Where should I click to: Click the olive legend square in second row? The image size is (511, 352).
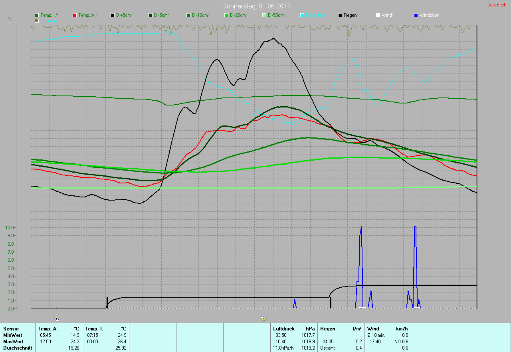tap(37, 20)
